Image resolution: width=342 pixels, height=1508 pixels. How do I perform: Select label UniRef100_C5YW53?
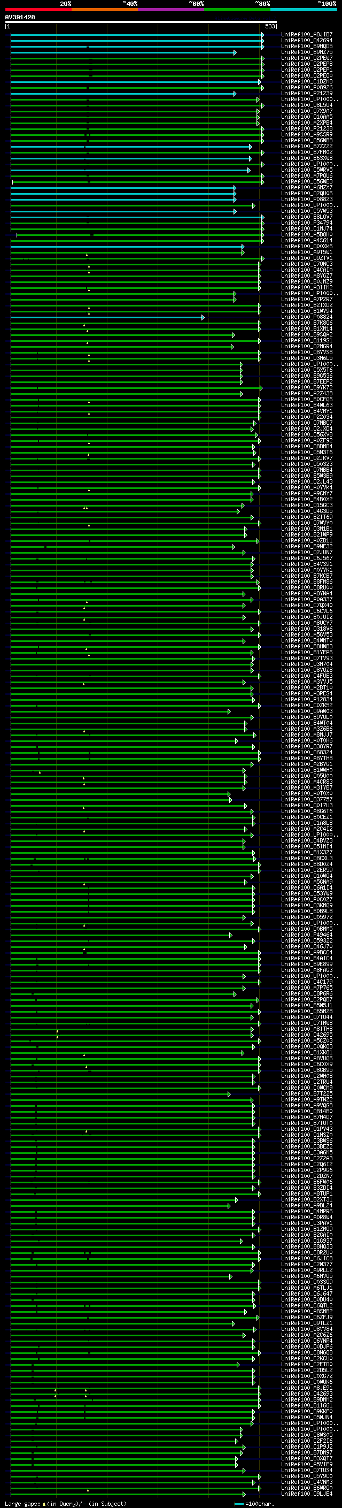coord(307,211)
